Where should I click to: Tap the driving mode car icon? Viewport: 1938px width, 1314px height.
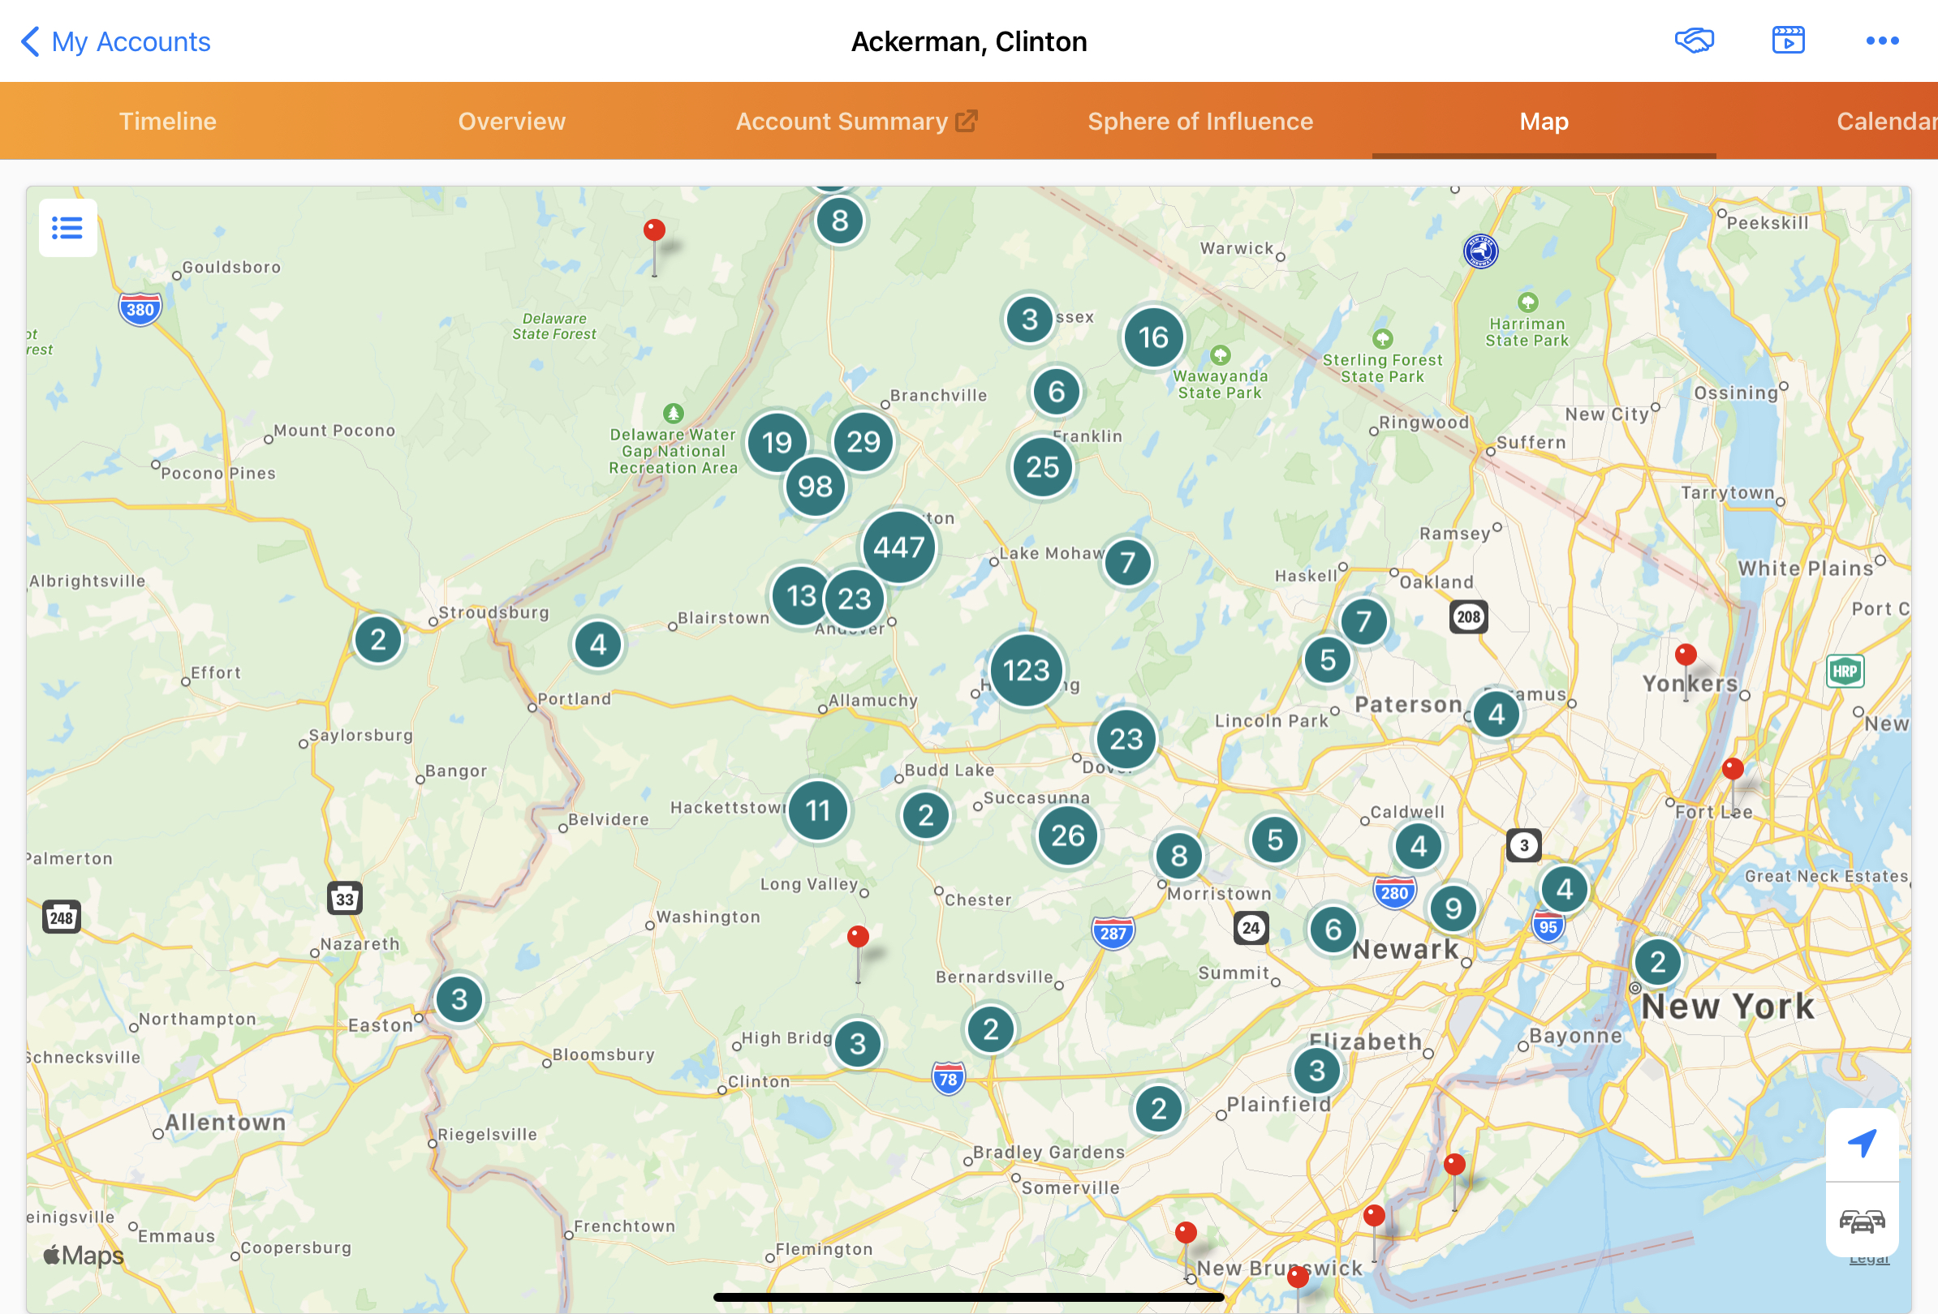(1861, 1222)
